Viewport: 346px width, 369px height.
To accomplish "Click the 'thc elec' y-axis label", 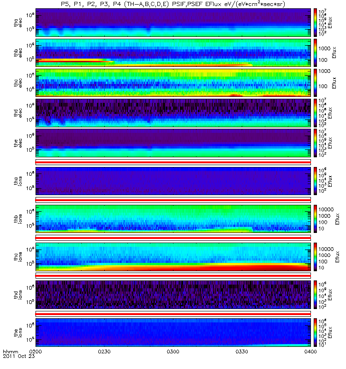I will [x=18, y=83].
